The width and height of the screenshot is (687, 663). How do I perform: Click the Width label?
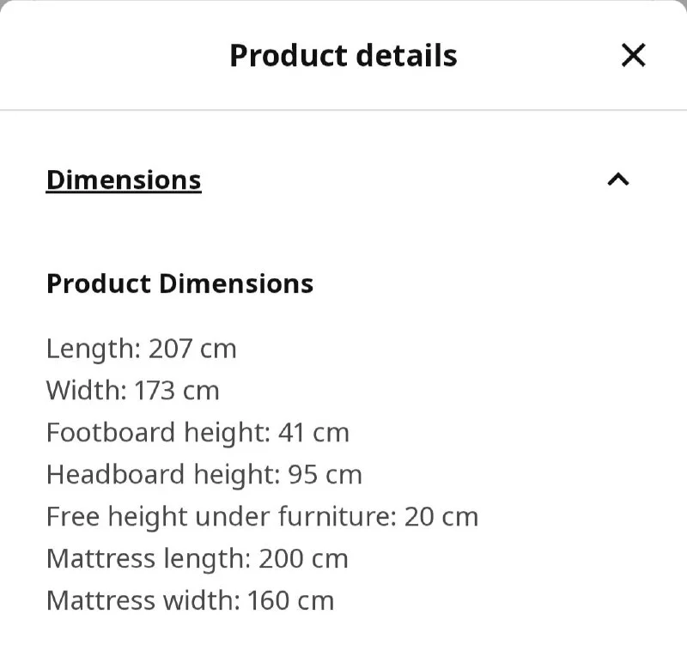(x=86, y=391)
